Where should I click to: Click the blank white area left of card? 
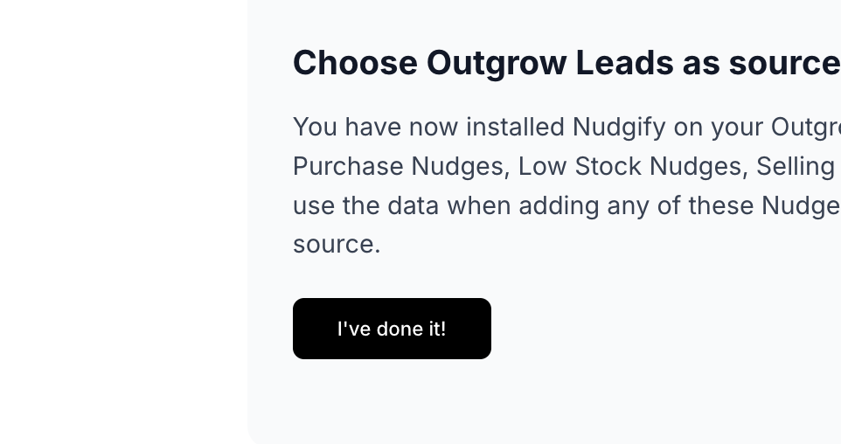coord(123,222)
